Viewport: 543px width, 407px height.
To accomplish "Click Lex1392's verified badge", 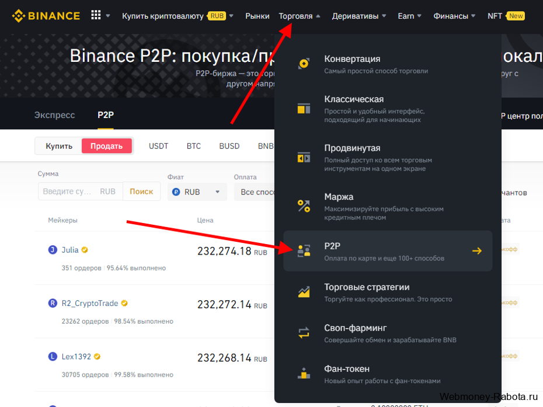I will click(x=97, y=356).
